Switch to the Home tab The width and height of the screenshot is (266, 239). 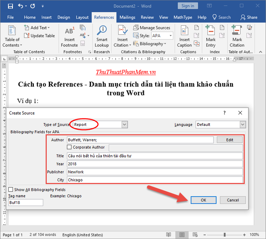pyautogui.click(x=30, y=17)
